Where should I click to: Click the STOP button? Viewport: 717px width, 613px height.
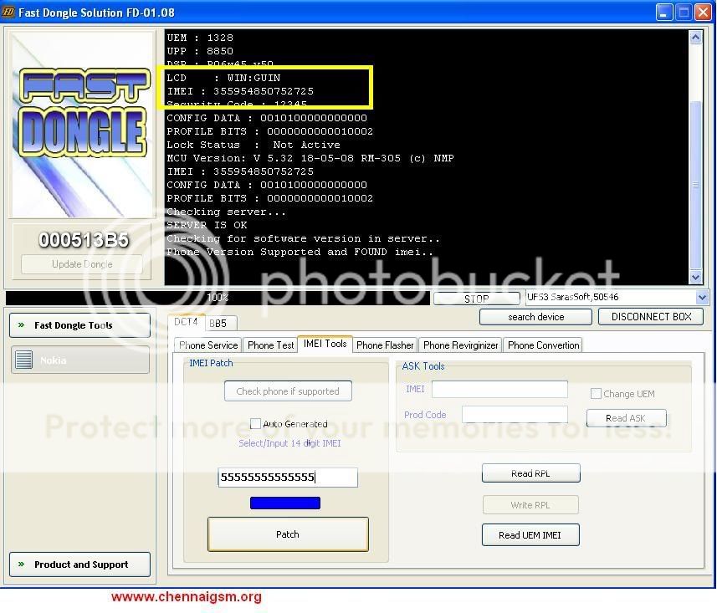click(x=477, y=299)
